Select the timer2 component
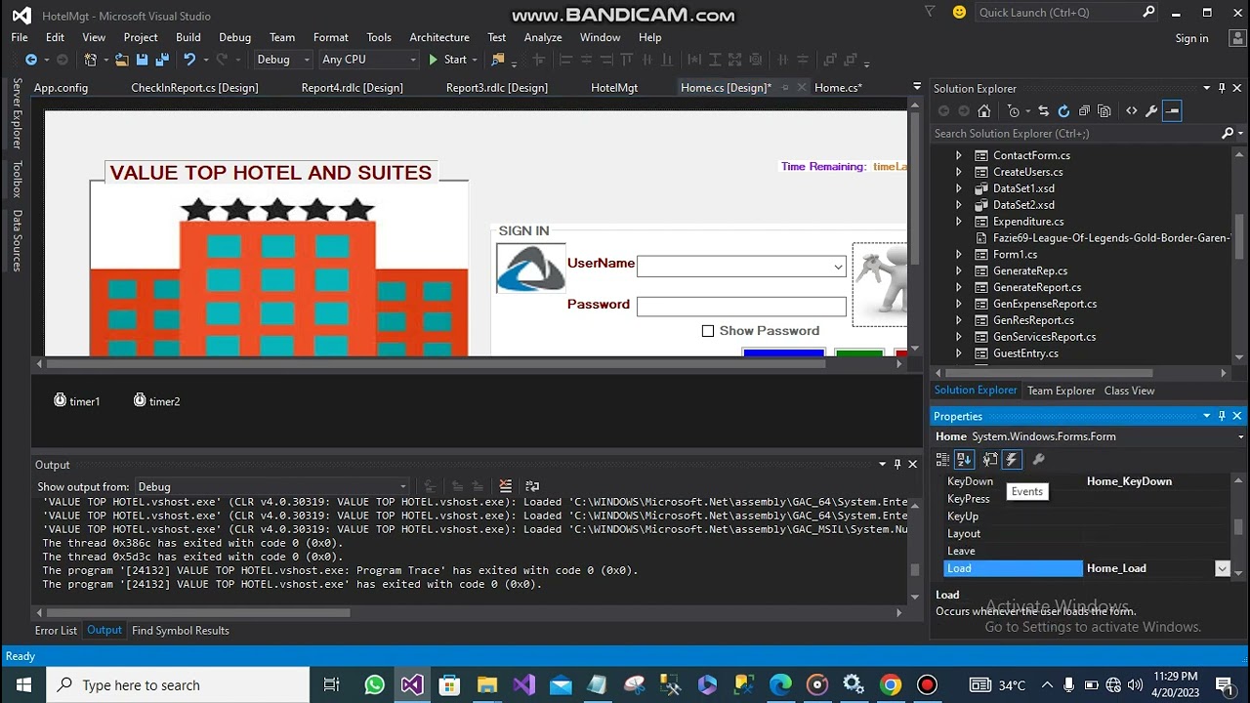Viewport: 1250px width, 703px height. (156, 401)
